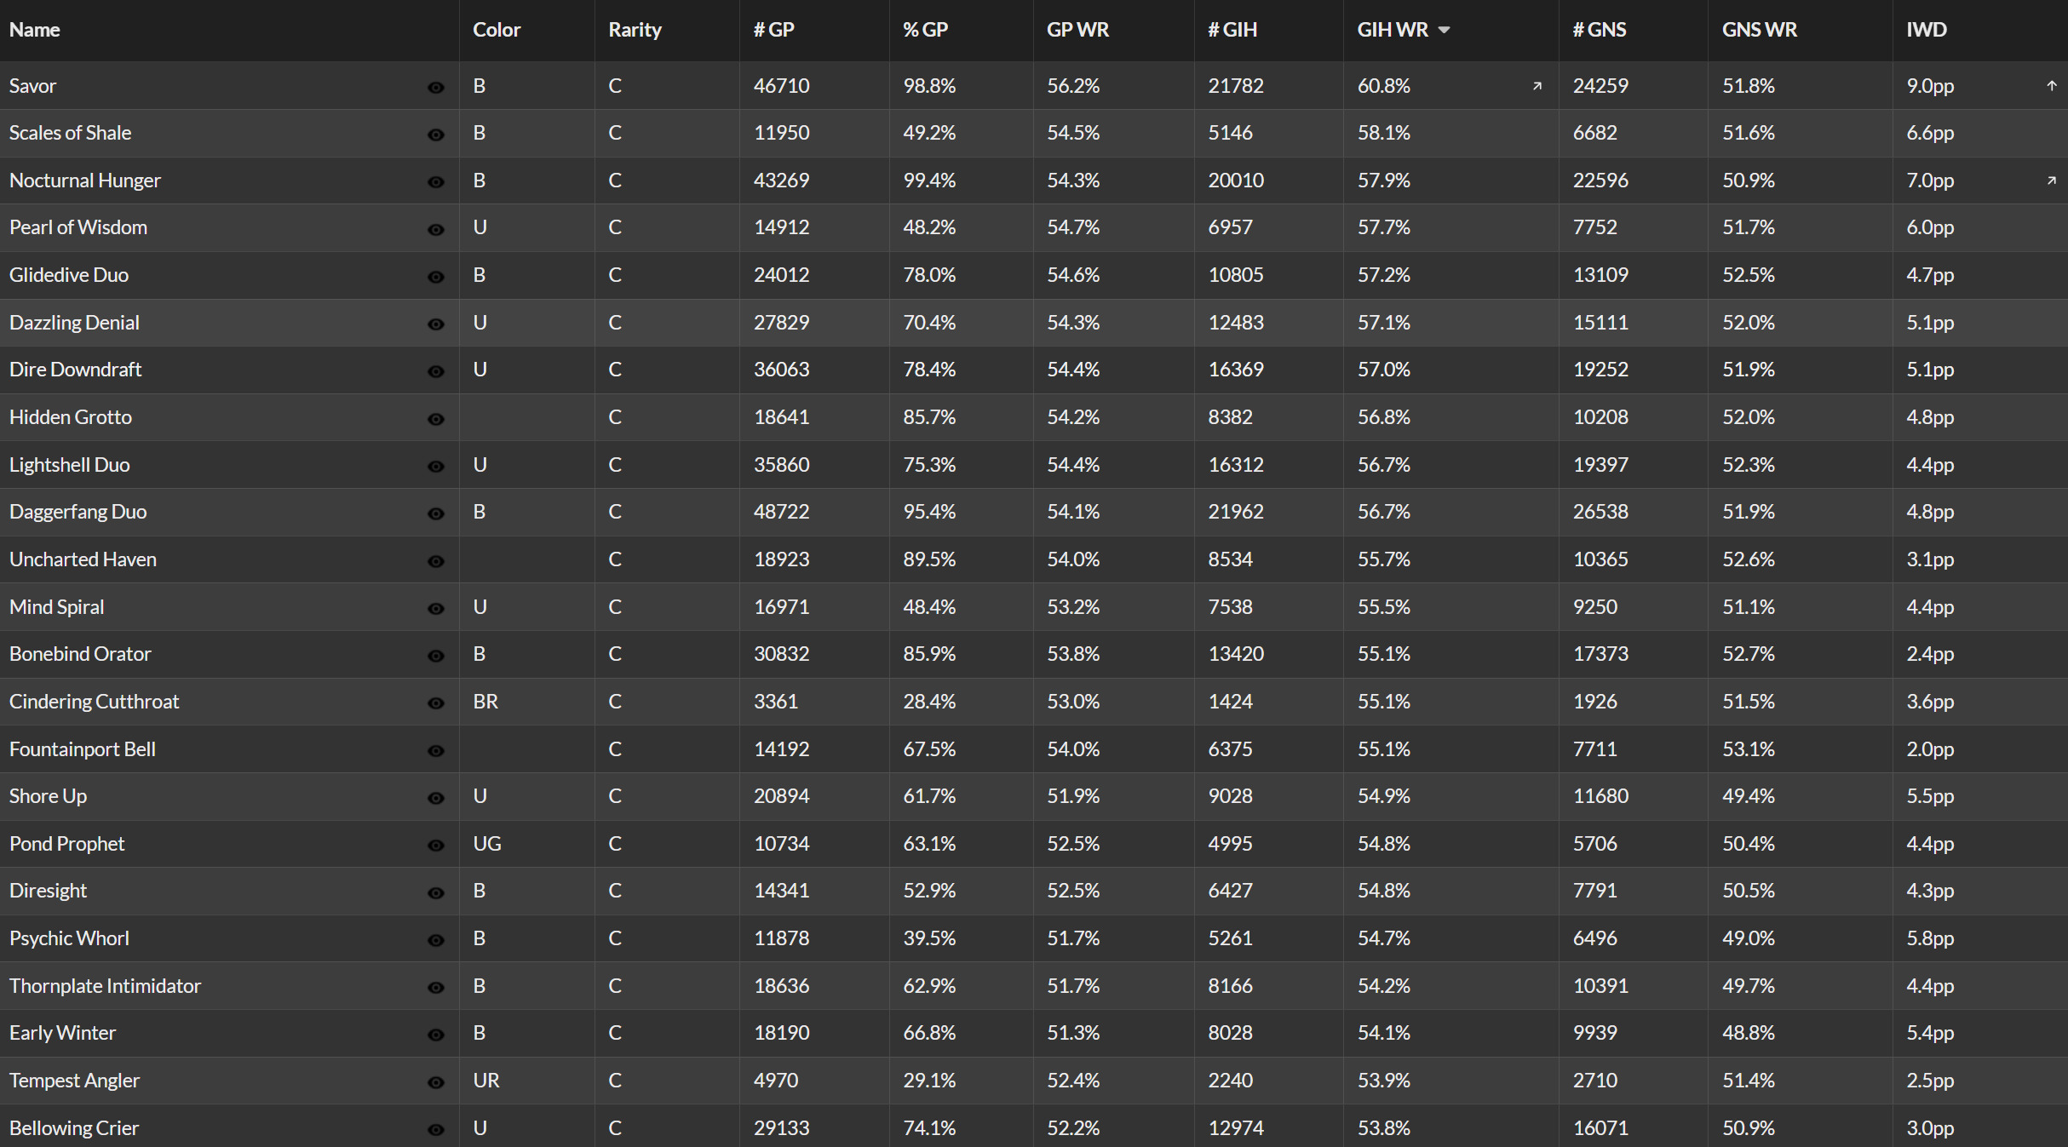Toggle visibility eye for Mind Spiral
Viewport: 2068px width, 1147px height.
click(x=435, y=609)
